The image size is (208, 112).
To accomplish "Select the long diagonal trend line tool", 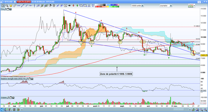I will click(23, 6).
